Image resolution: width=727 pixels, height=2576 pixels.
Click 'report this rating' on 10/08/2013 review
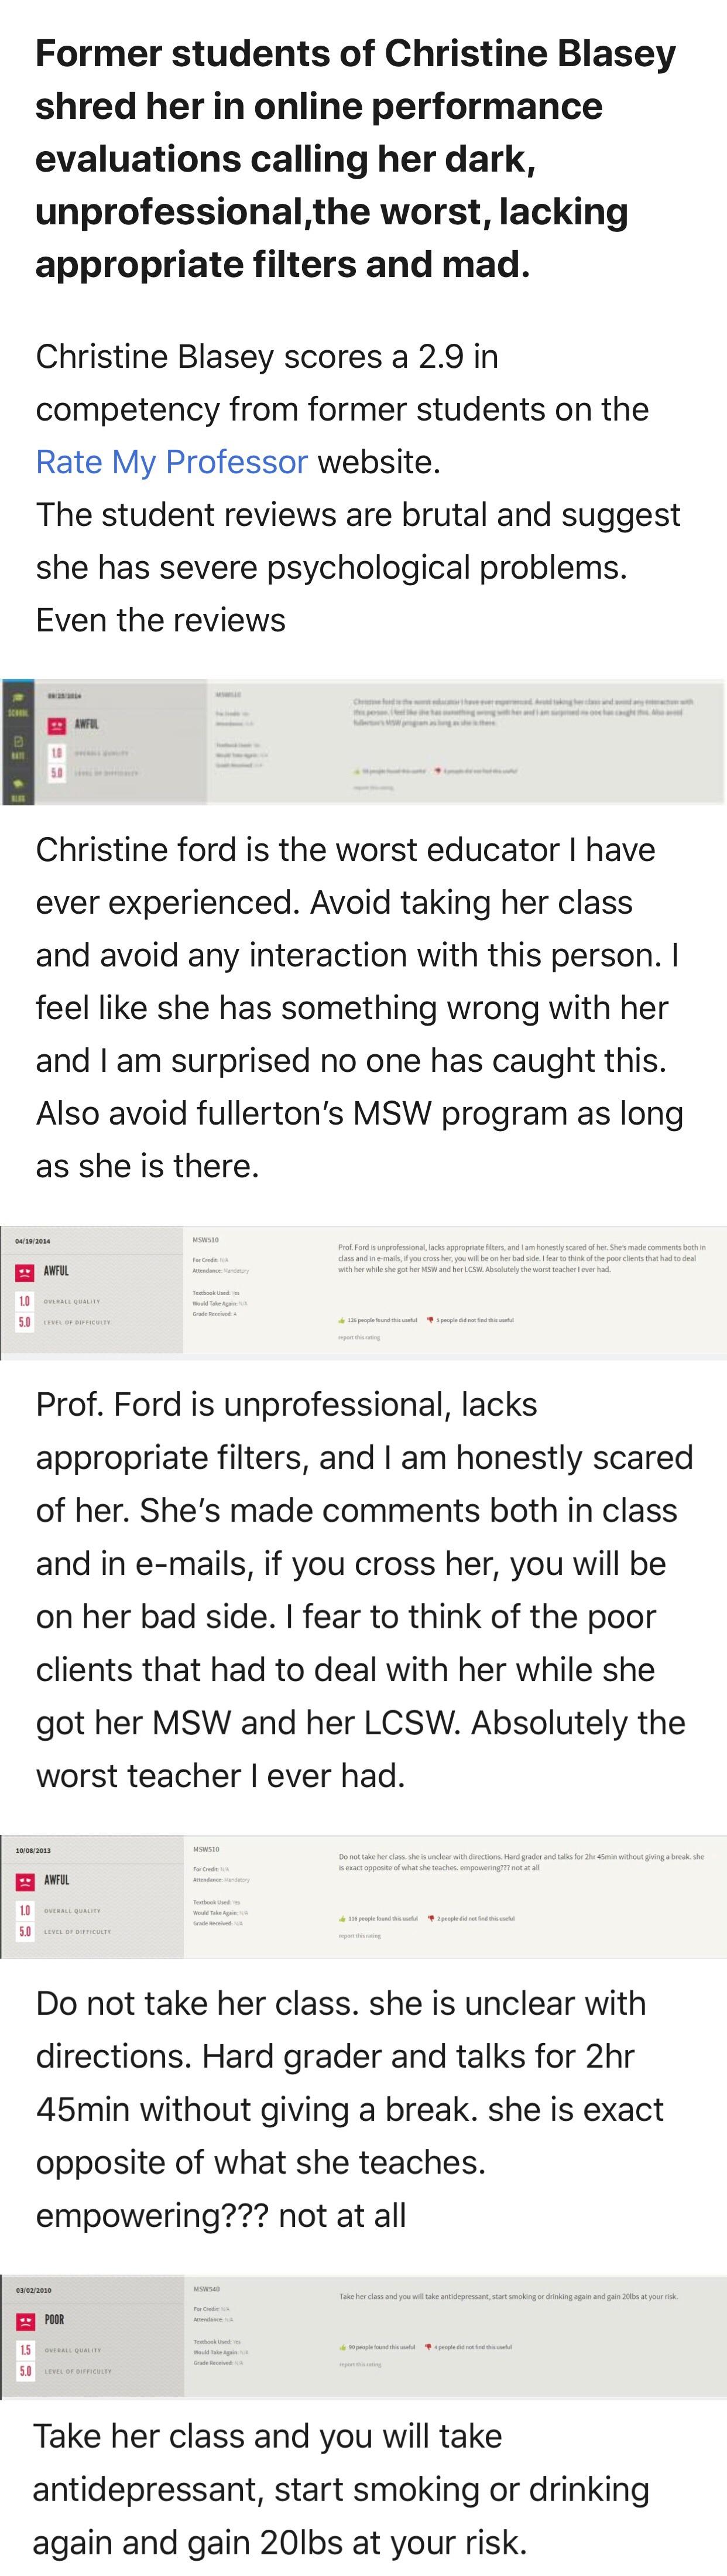click(x=359, y=1935)
